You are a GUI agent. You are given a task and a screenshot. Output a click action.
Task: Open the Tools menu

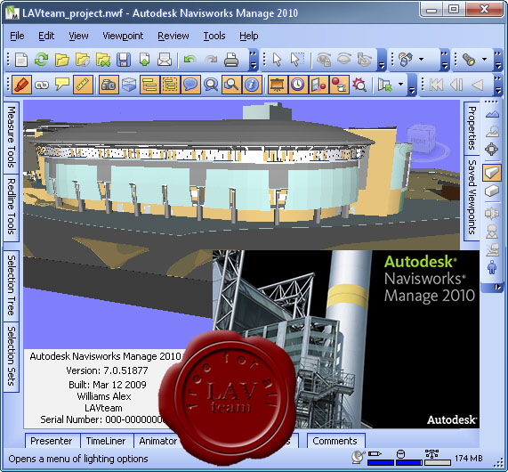[214, 36]
